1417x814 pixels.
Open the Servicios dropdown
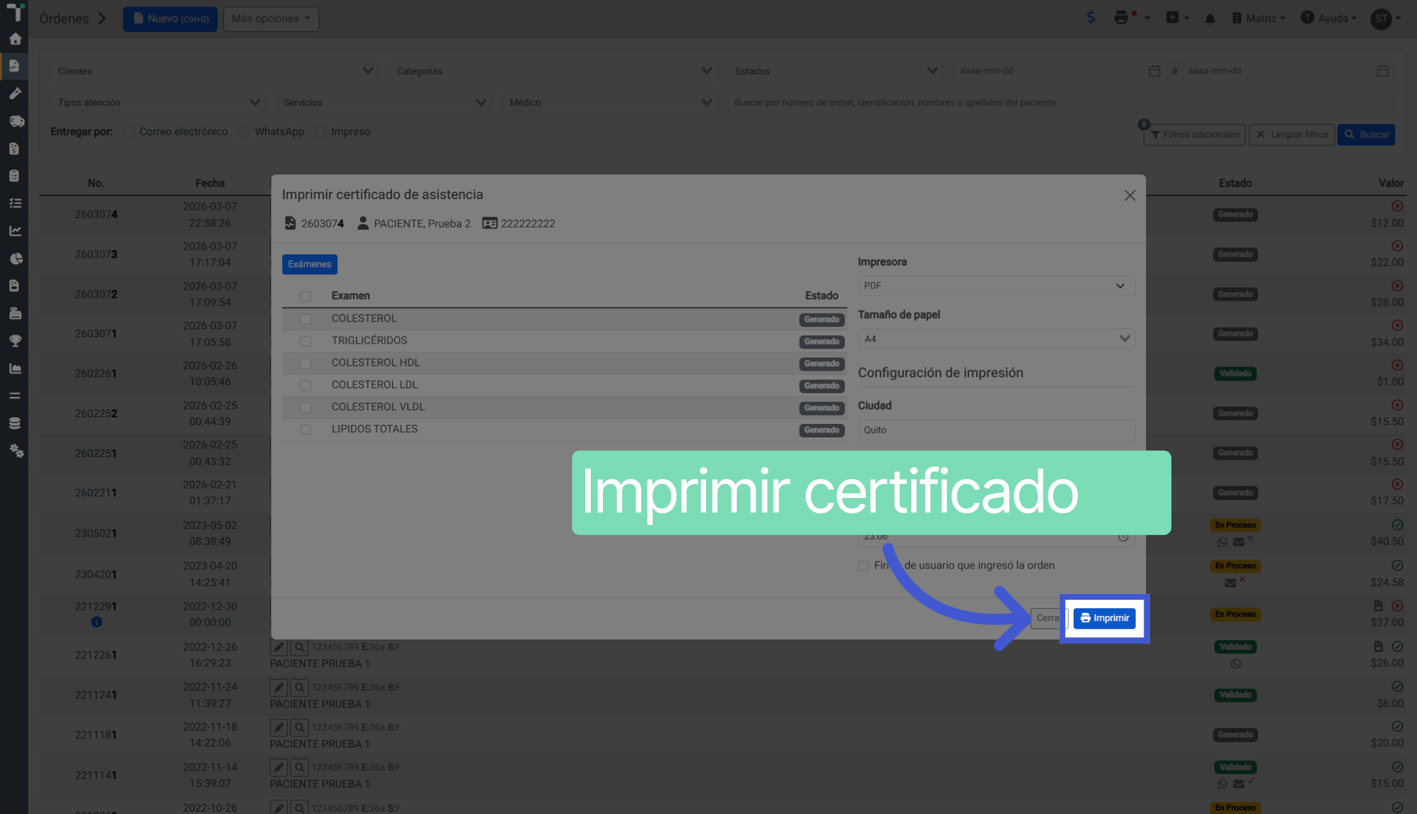pyautogui.click(x=384, y=103)
